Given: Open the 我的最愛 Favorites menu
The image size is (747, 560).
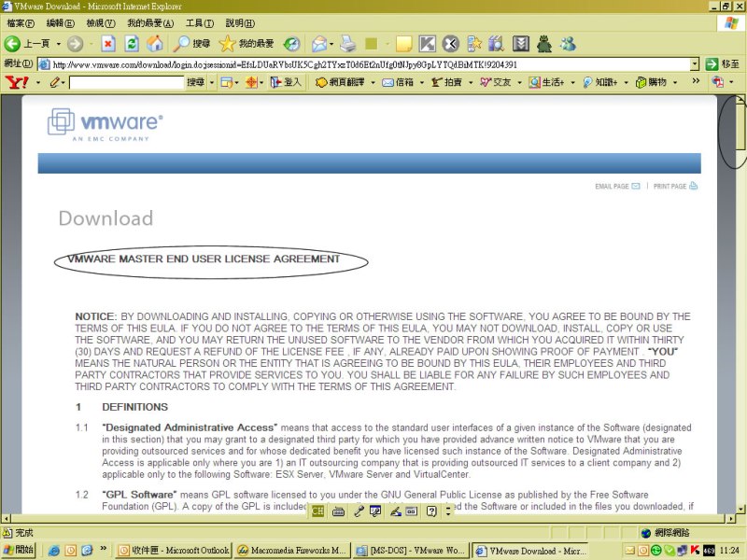Looking at the screenshot, I should [150, 22].
